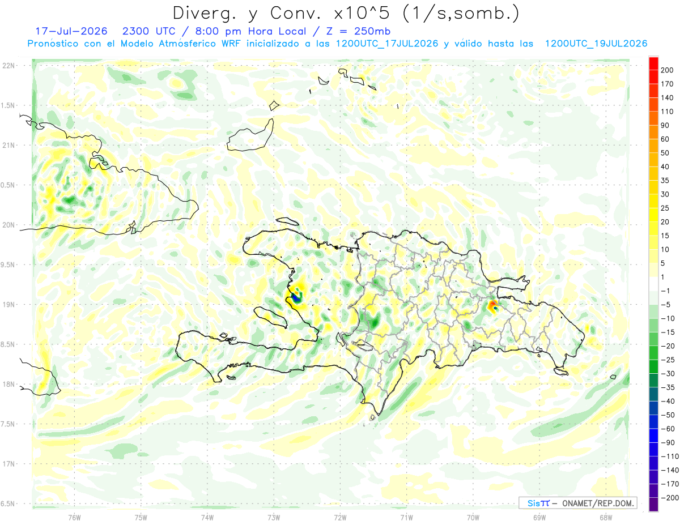Click the colorbar value '90'

(665, 125)
